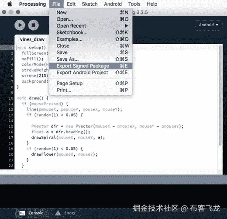Open the Apple menu
Screen dimensions: 227x219
(10, 4)
